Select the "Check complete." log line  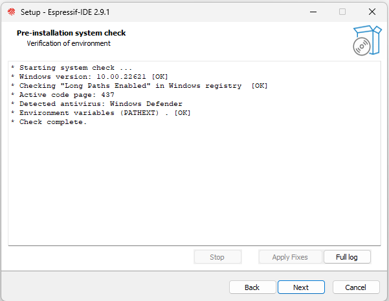(x=49, y=122)
